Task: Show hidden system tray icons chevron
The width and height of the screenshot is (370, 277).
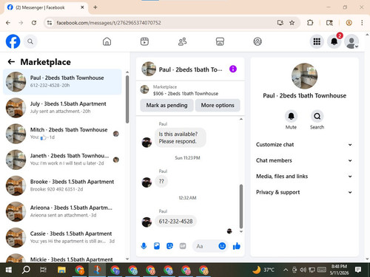Action: click(286, 270)
